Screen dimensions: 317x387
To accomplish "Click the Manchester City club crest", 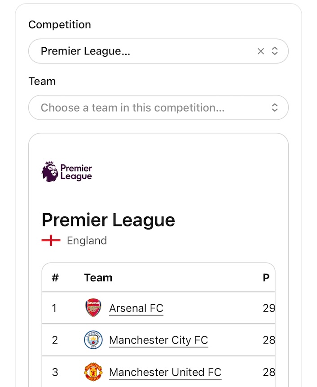I will [x=93, y=340].
